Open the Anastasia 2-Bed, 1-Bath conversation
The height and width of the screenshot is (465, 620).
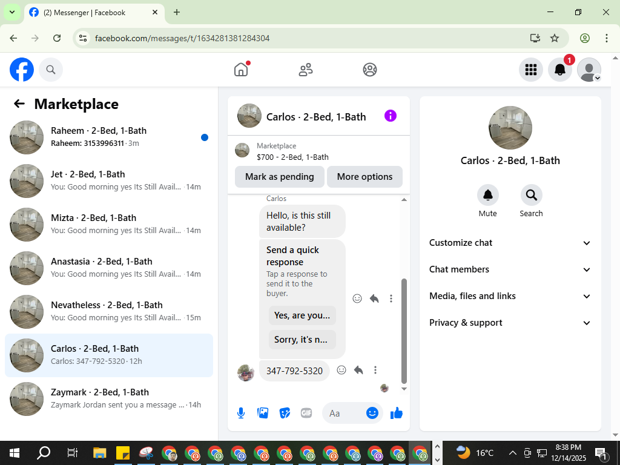click(109, 268)
